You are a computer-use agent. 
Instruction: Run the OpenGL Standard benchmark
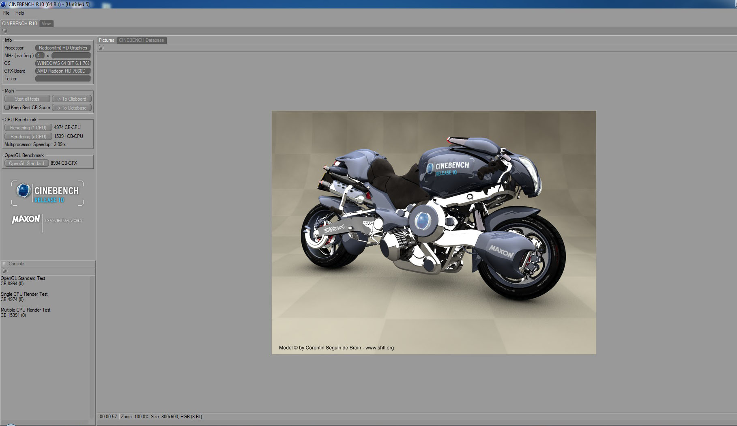click(x=27, y=163)
